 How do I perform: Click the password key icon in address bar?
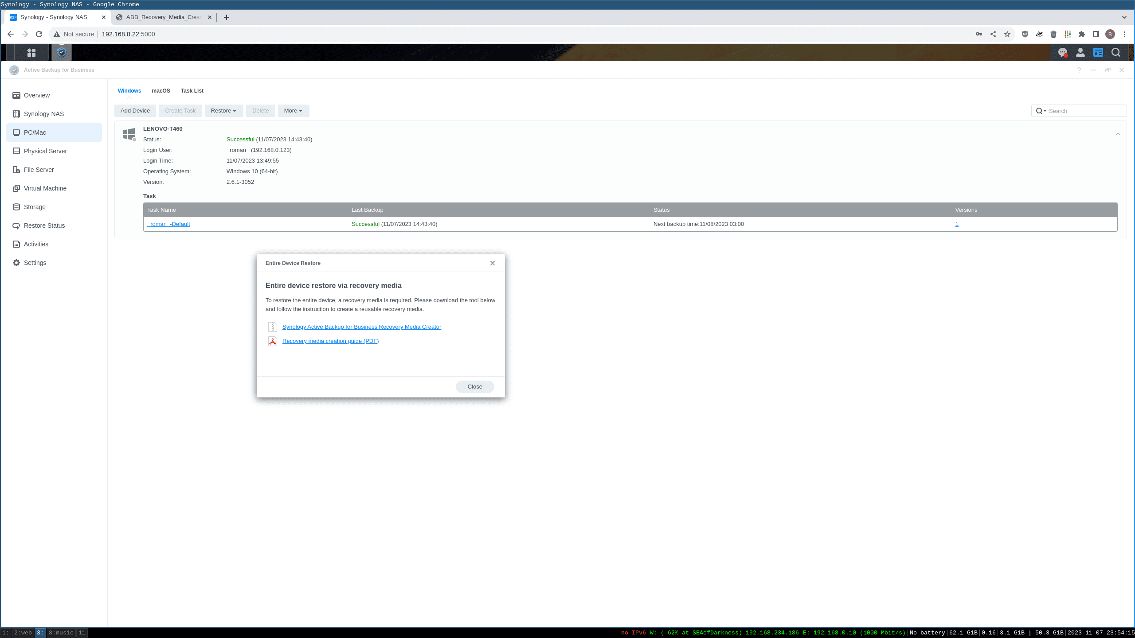pos(979,34)
